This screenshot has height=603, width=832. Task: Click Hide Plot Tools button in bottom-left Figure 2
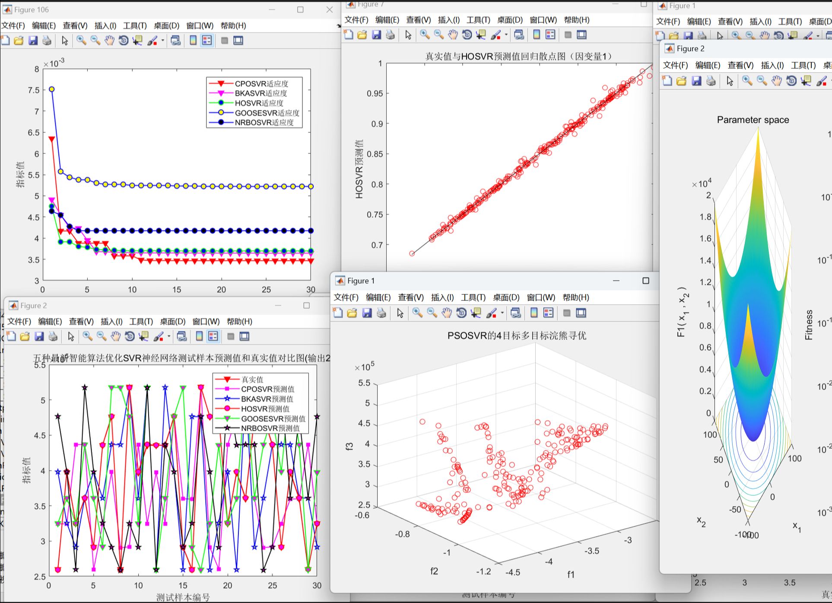231,336
